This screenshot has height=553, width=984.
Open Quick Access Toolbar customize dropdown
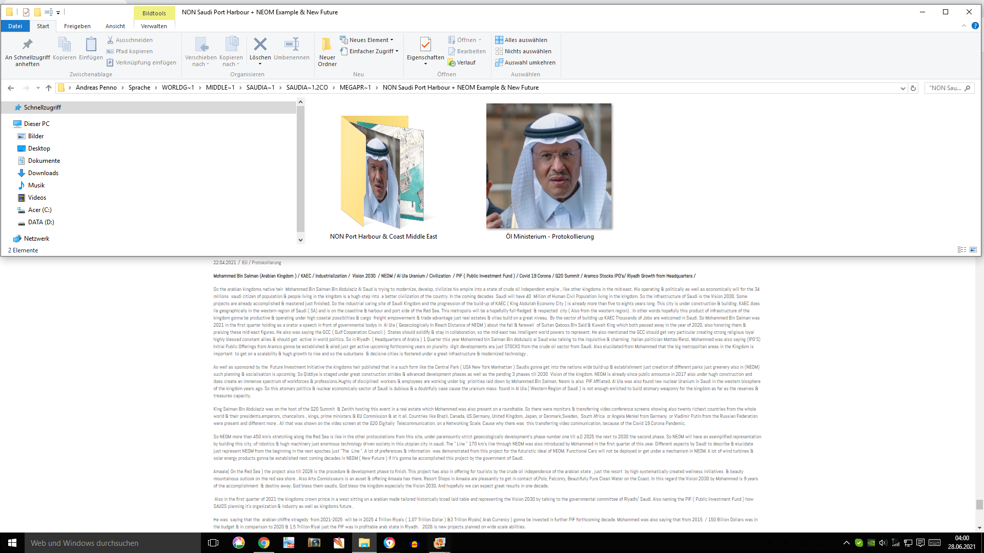(58, 12)
